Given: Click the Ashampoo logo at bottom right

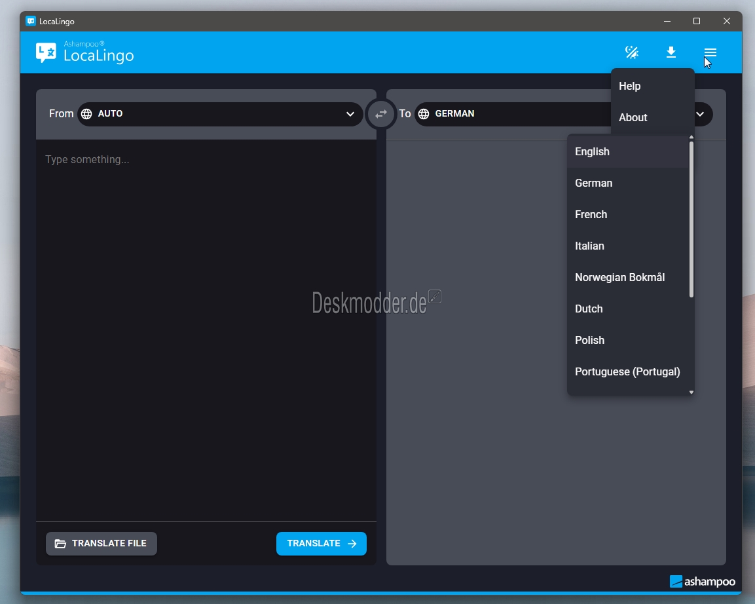Looking at the screenshot, I should (703, 581).
